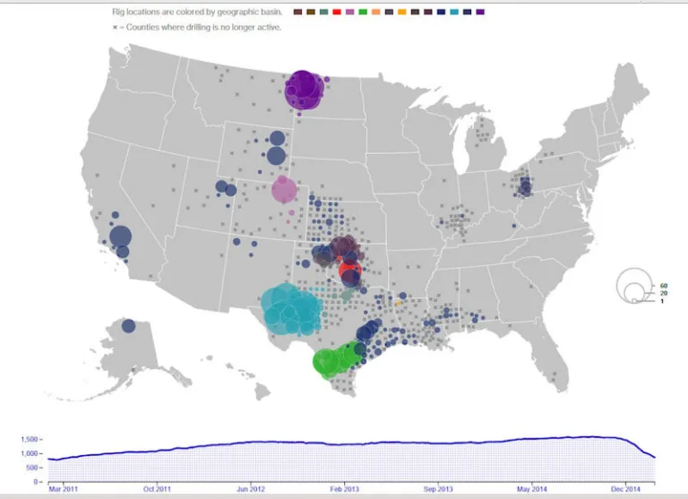Click the plum rig cluster on Kansas-Oklahoma border
Image resolution: width=688 pixels, height=499 pixels.
click(x=347, y=247)
